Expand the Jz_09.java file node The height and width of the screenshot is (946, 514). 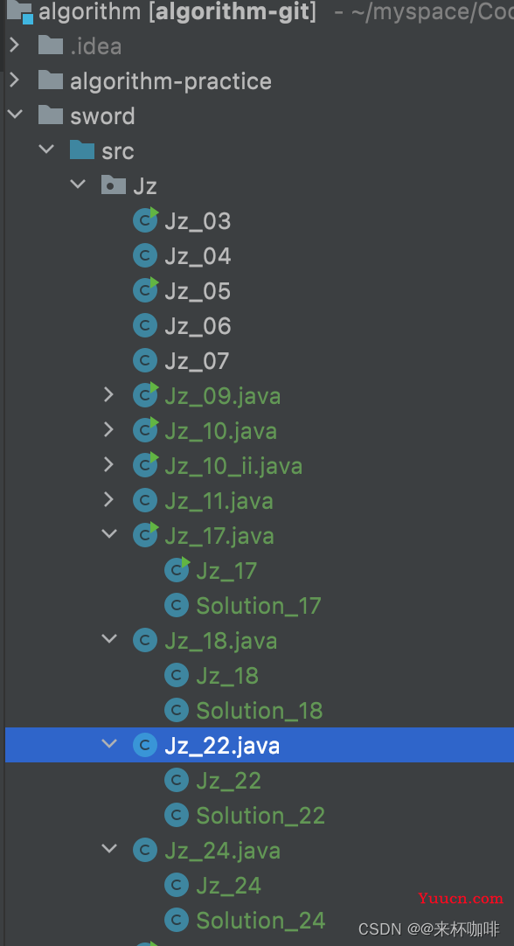tap(108, 395)
